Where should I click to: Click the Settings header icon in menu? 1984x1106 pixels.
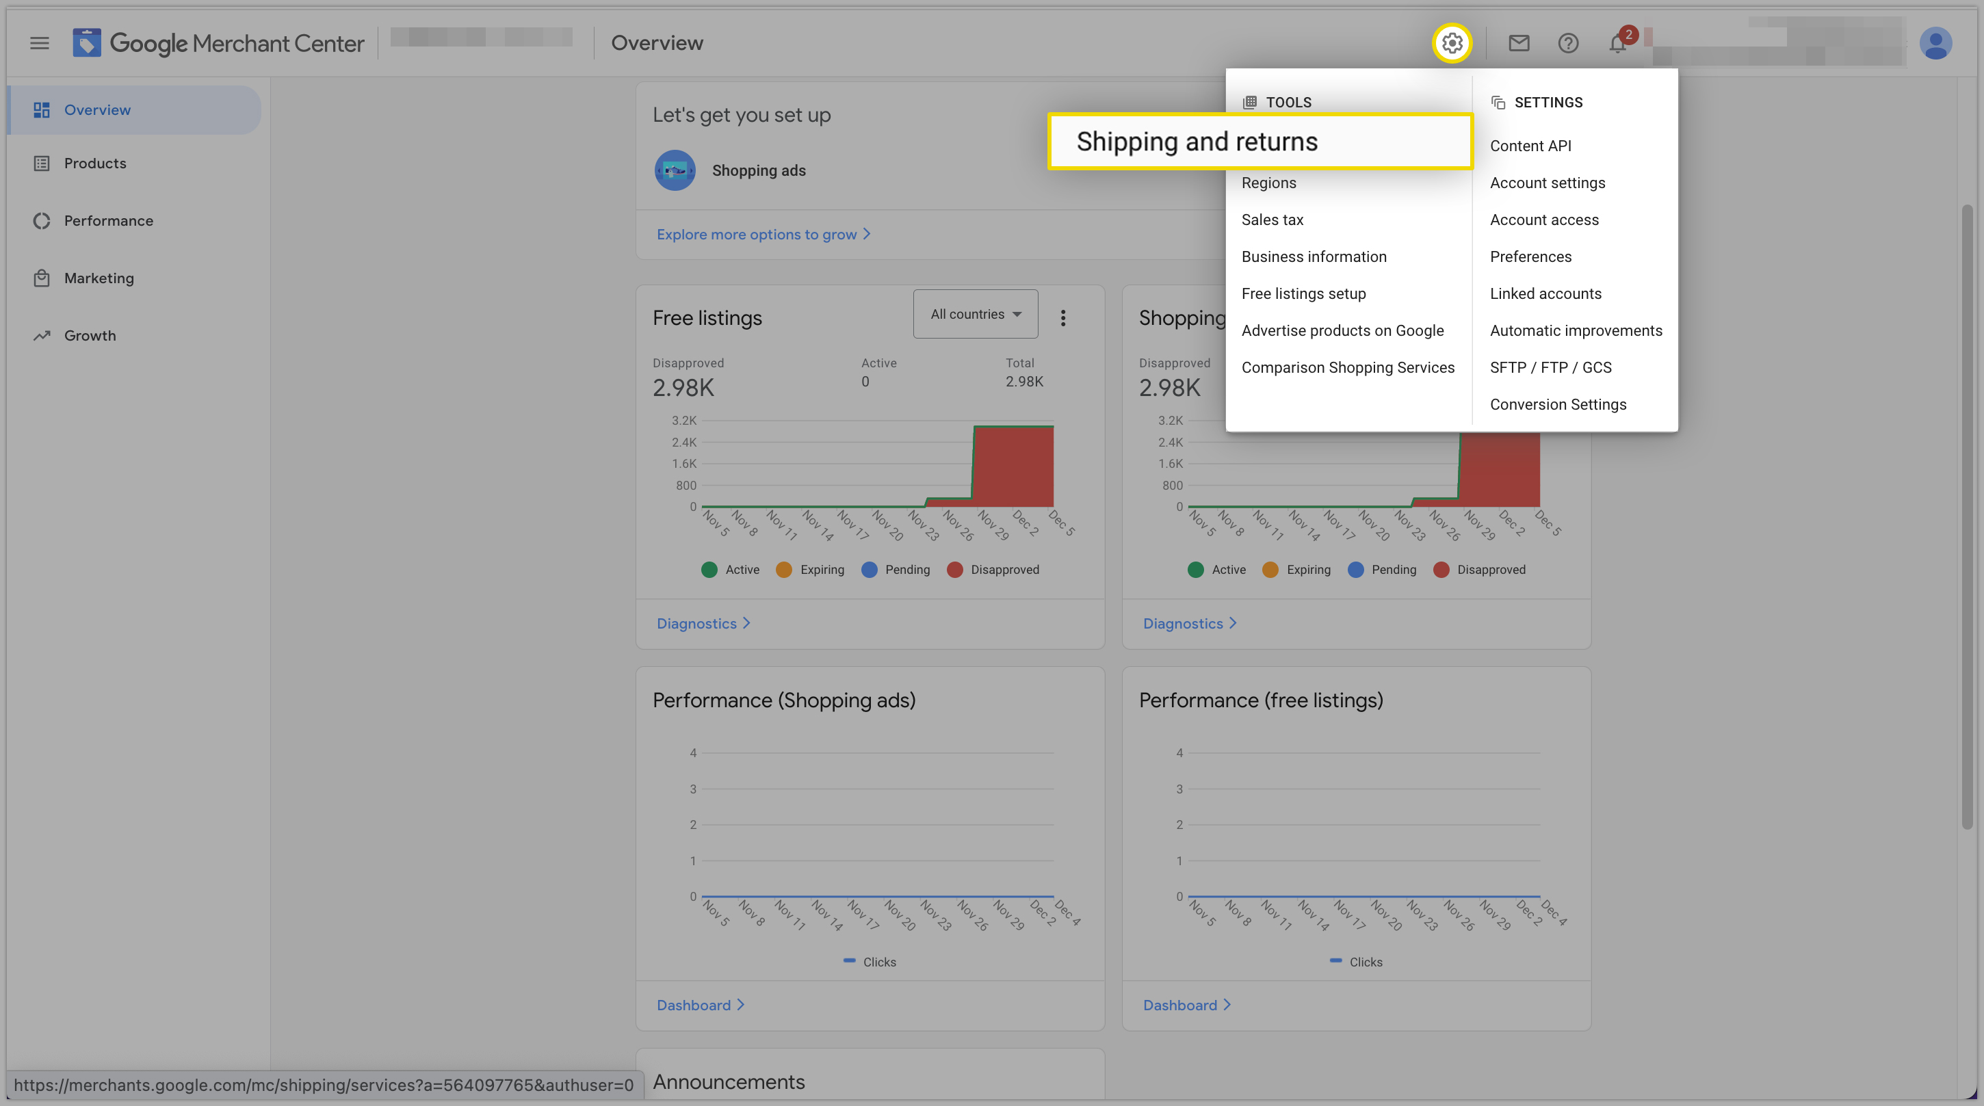click(x=1498, y=103)
